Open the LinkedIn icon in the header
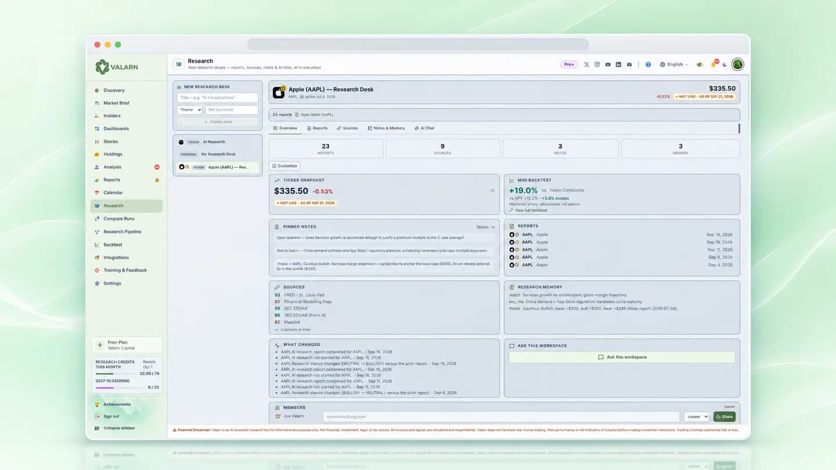 pos(618,64)
